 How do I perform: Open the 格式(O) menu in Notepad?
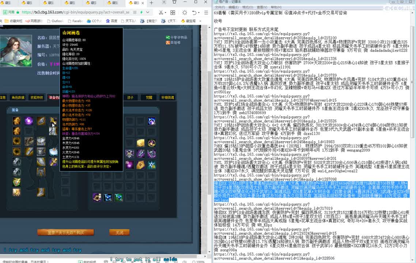247,7
